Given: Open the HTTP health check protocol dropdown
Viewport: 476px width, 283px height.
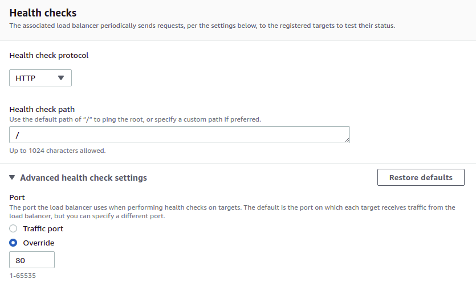Looking at the screenshot, I should [x=40, y=78].
